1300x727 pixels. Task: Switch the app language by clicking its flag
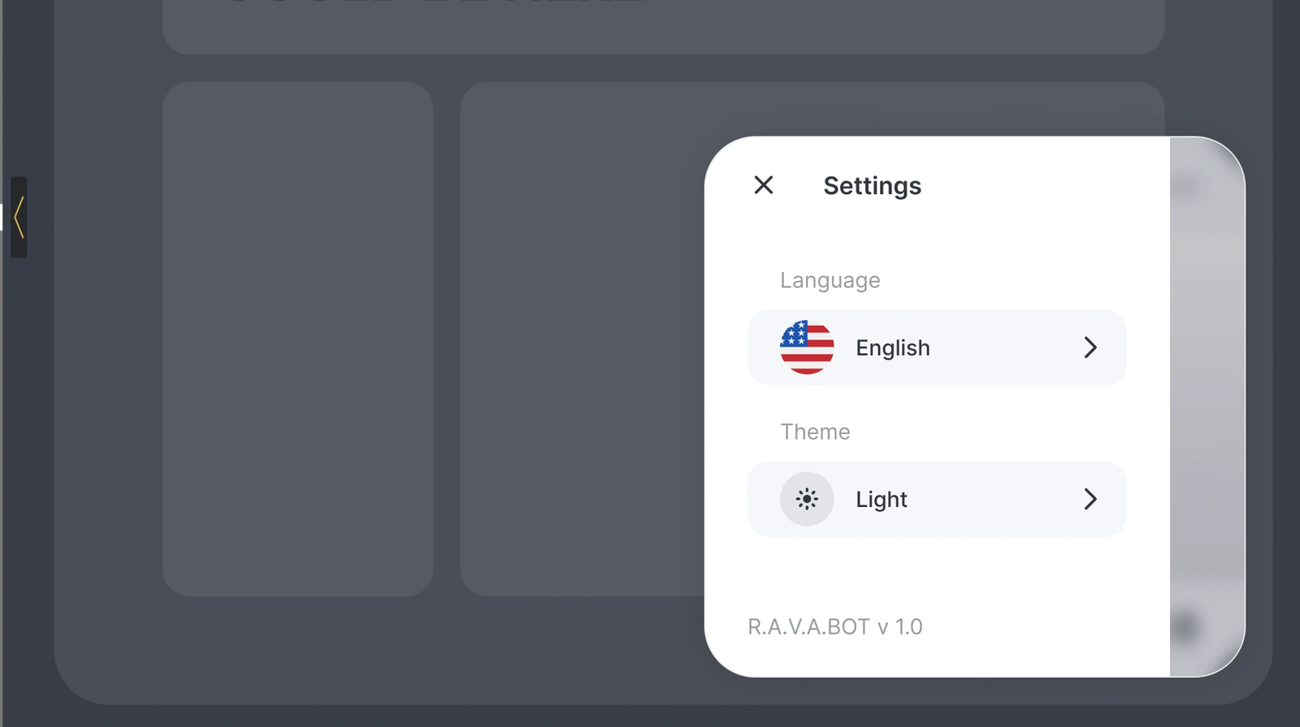click(x=807, y=348)
